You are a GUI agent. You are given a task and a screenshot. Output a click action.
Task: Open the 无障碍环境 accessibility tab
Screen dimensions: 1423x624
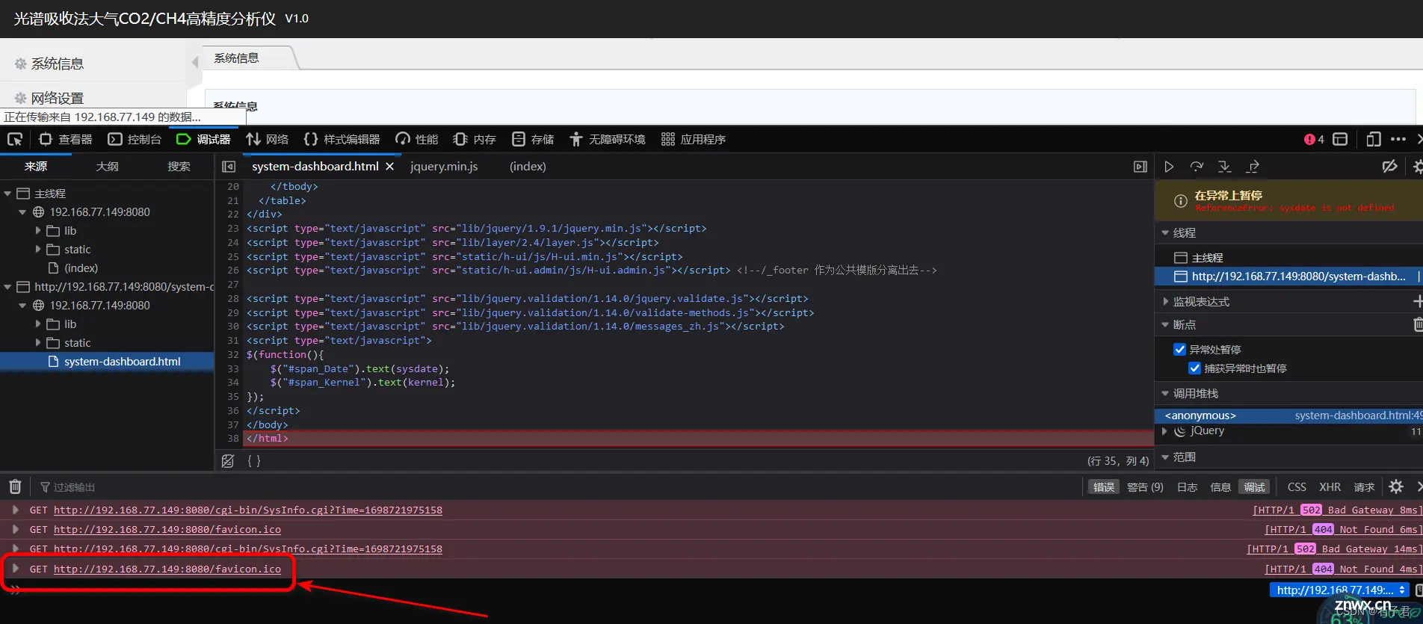(606, 139)
